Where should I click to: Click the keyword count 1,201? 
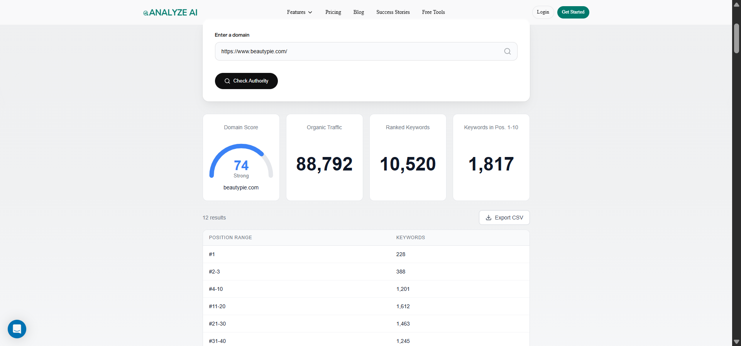pos(403,289)
